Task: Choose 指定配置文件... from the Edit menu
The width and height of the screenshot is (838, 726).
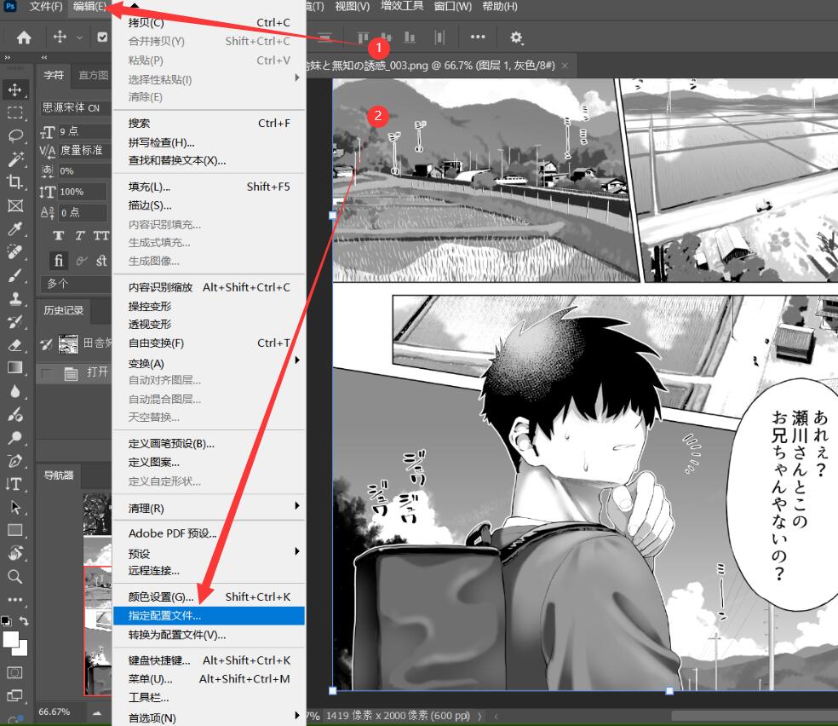Action: pyautogui.click(x=209, y=615)
